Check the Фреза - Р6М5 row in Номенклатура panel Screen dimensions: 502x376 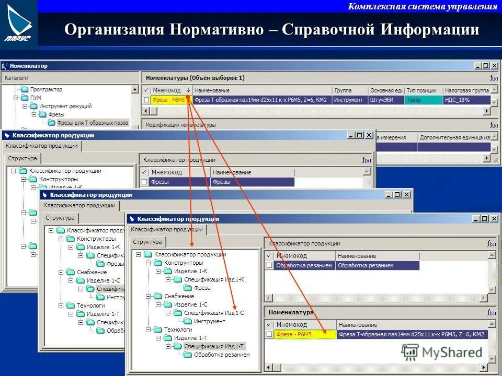tap(270, 335)
